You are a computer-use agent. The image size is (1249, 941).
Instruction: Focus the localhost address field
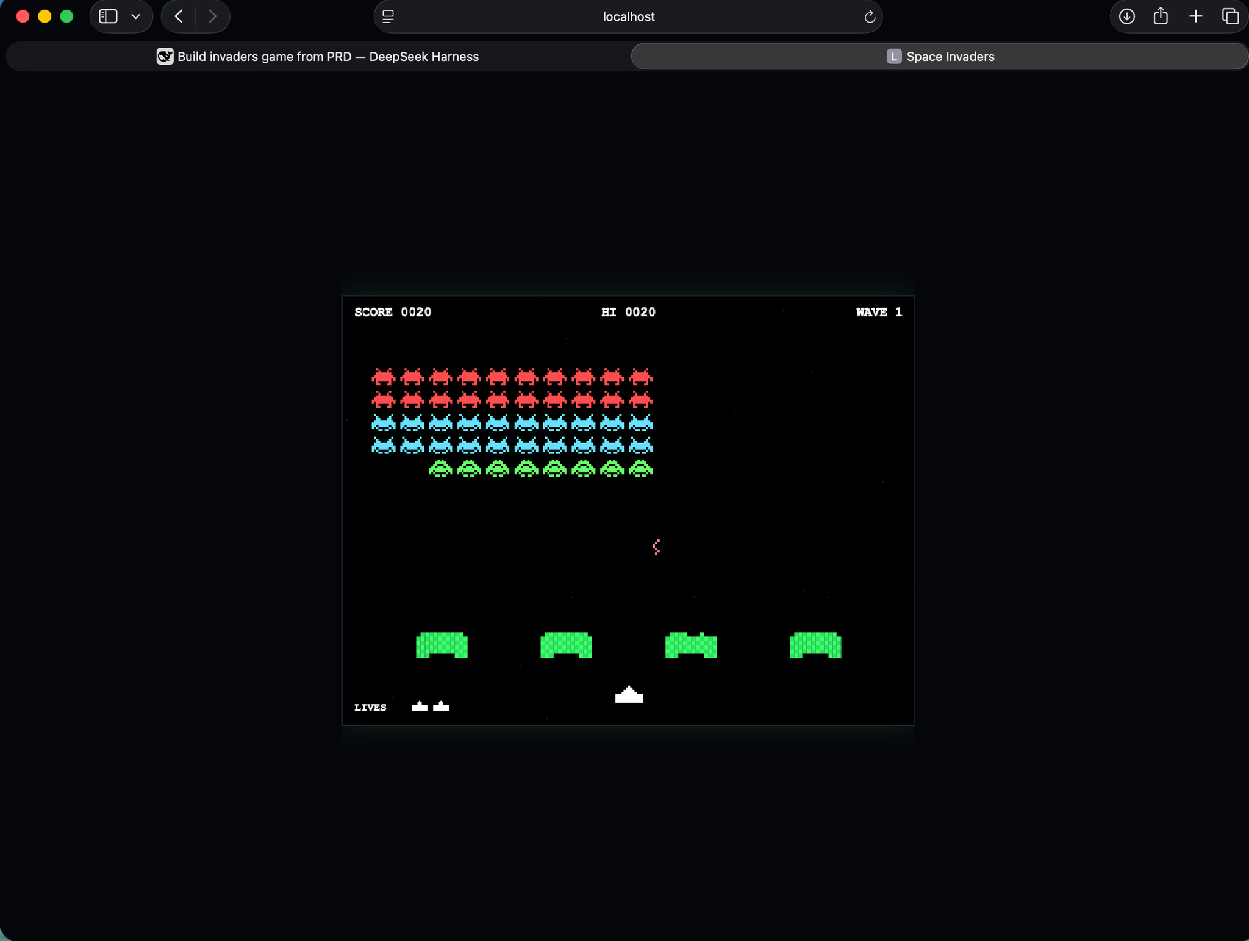point(628,16)
